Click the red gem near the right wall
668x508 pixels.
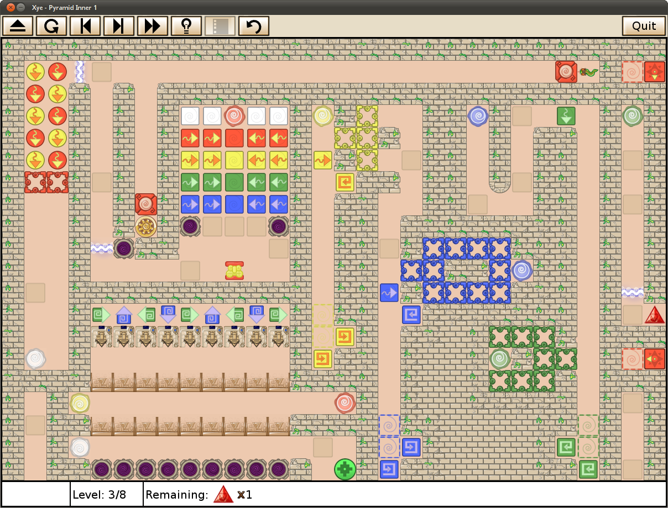[655, 315]
